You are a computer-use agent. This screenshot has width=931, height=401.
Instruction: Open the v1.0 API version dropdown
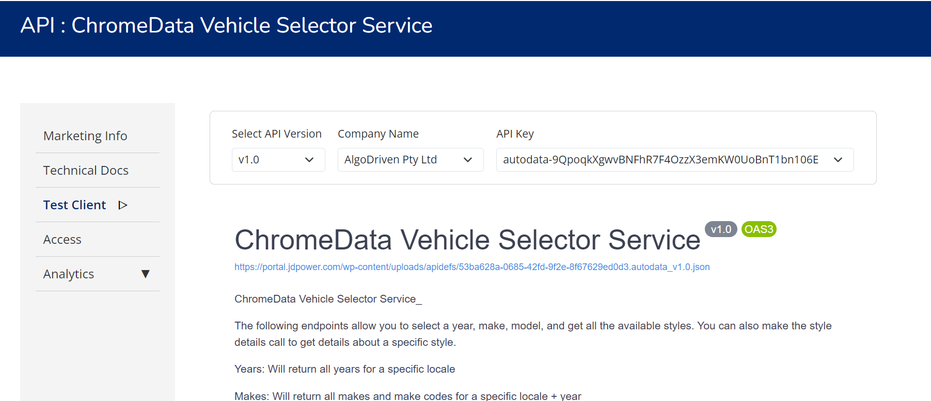point(269,160)
